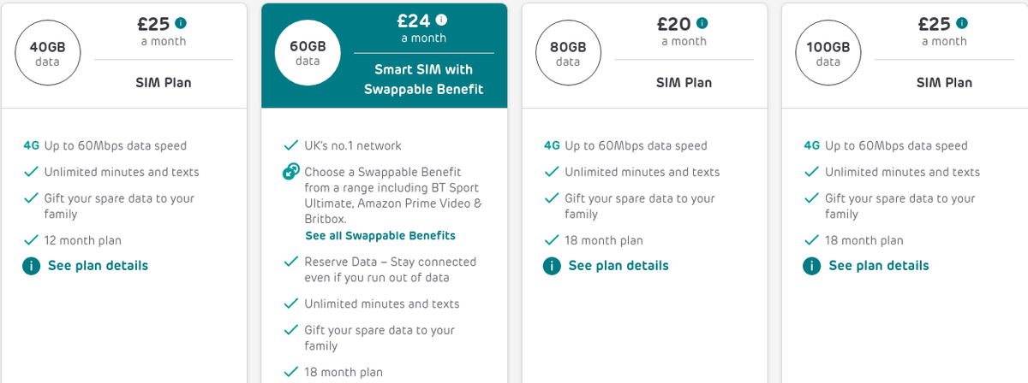This screenshot has width=1028, height=383.
Task: Click info icon beside 40GB See plan details
Action: coord(31,266)
